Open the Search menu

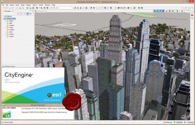35,5
